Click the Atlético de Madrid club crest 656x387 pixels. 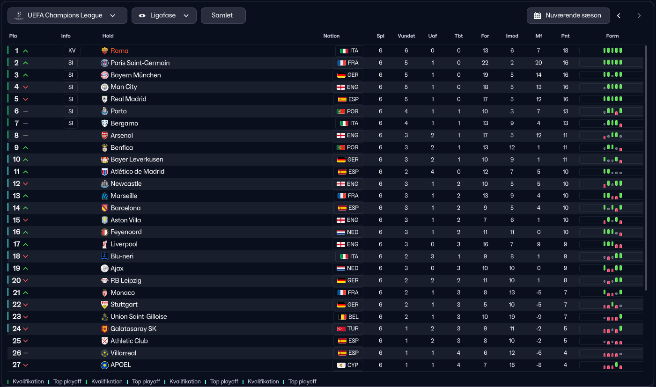coord(105,172)
